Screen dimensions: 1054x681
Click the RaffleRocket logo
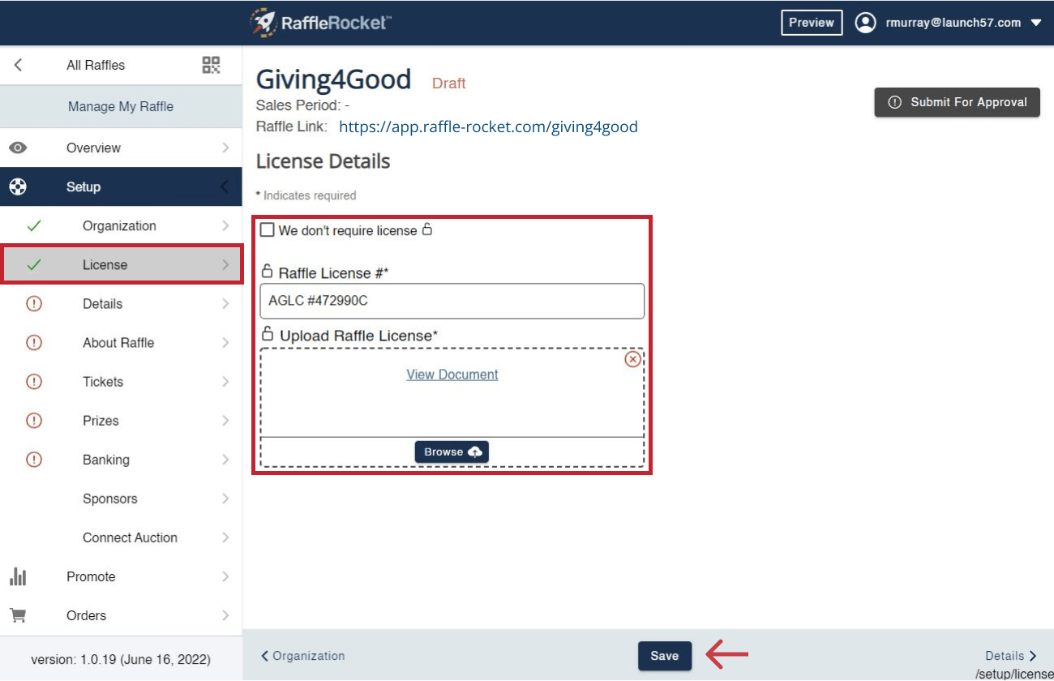pyautogui.click(x=320, y=22)
